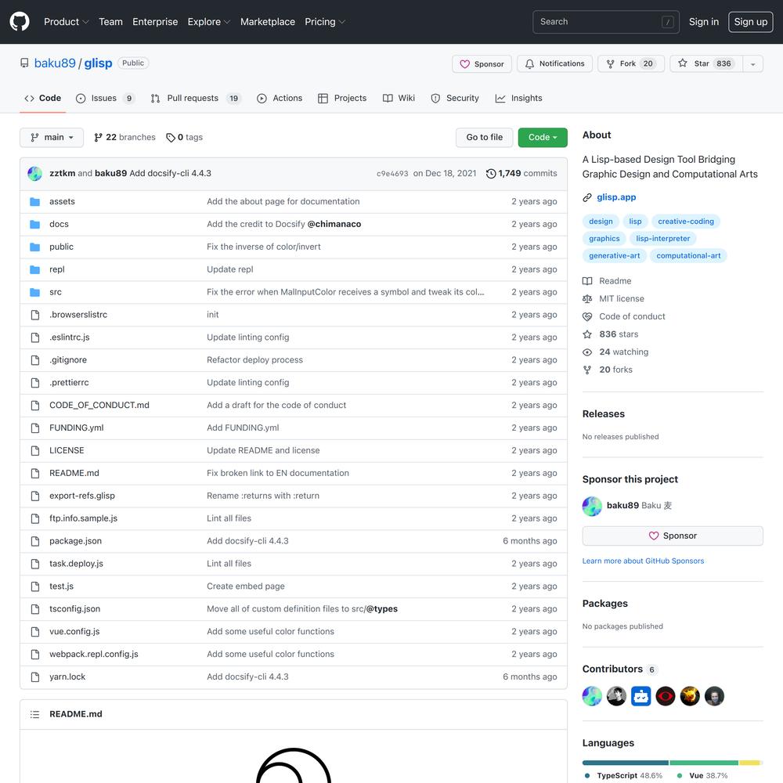Viewport: 783px width, 783px height.
Task: Click the README table of contents icon
Action: coord(35,715)
